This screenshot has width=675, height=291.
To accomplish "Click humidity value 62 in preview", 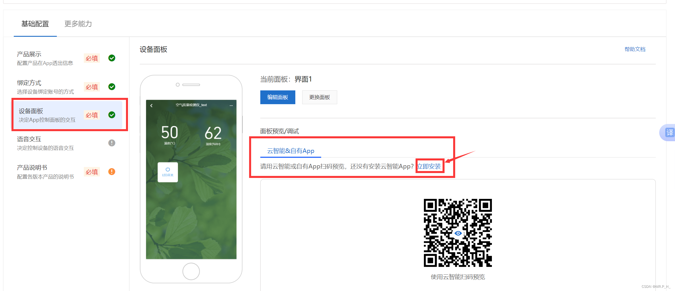I will [x=213, y=133].
